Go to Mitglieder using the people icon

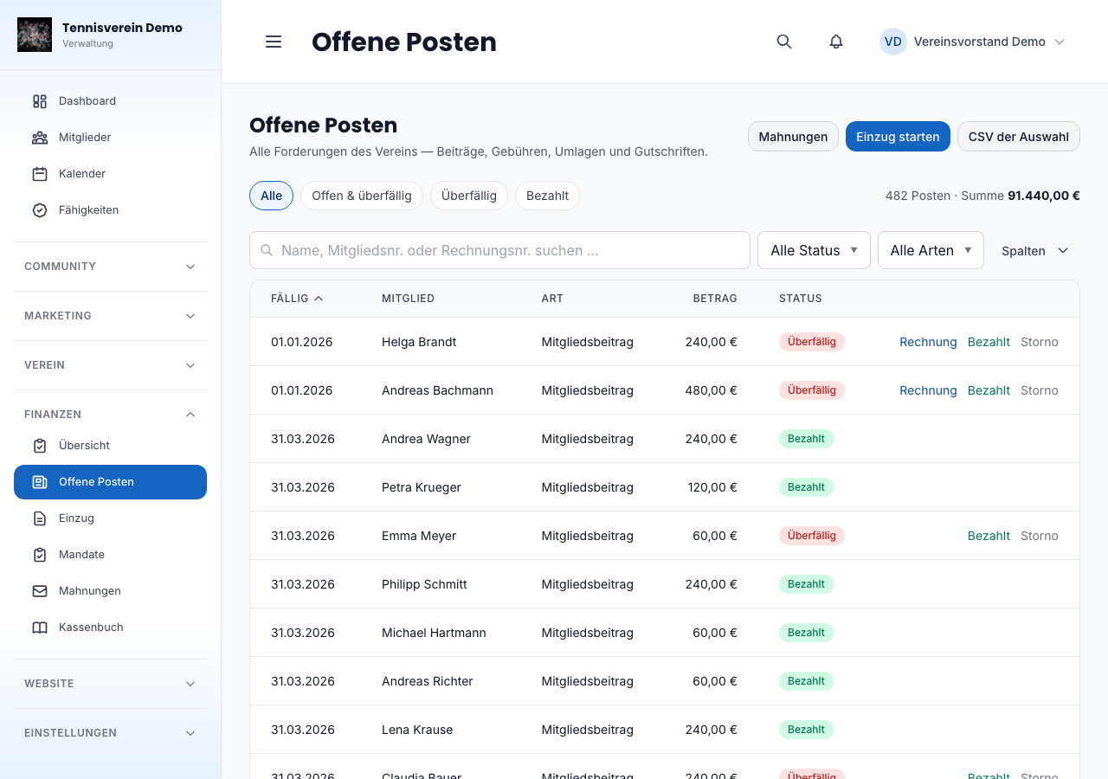click(40, 138)
